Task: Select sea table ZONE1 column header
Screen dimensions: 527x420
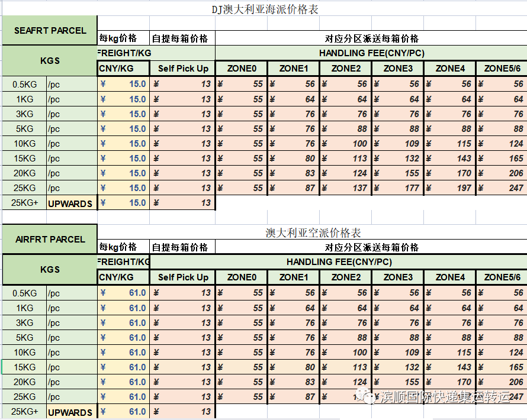Action: [294, 69]
